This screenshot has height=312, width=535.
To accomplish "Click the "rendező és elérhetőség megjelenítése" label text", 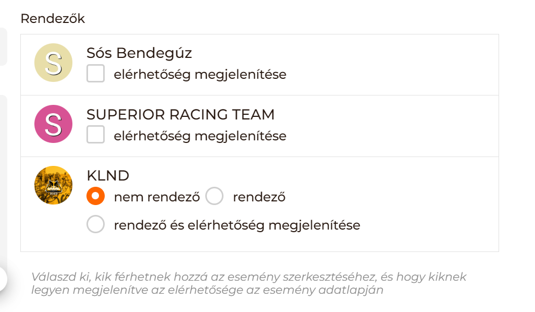I will pos(237,225).
